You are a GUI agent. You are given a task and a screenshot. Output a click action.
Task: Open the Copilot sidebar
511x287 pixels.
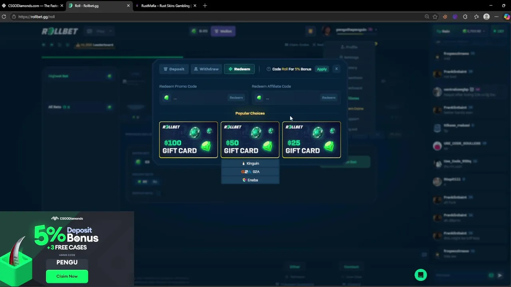507,17
